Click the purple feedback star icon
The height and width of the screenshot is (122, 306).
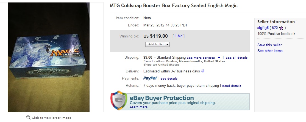(x=281, y=28)
